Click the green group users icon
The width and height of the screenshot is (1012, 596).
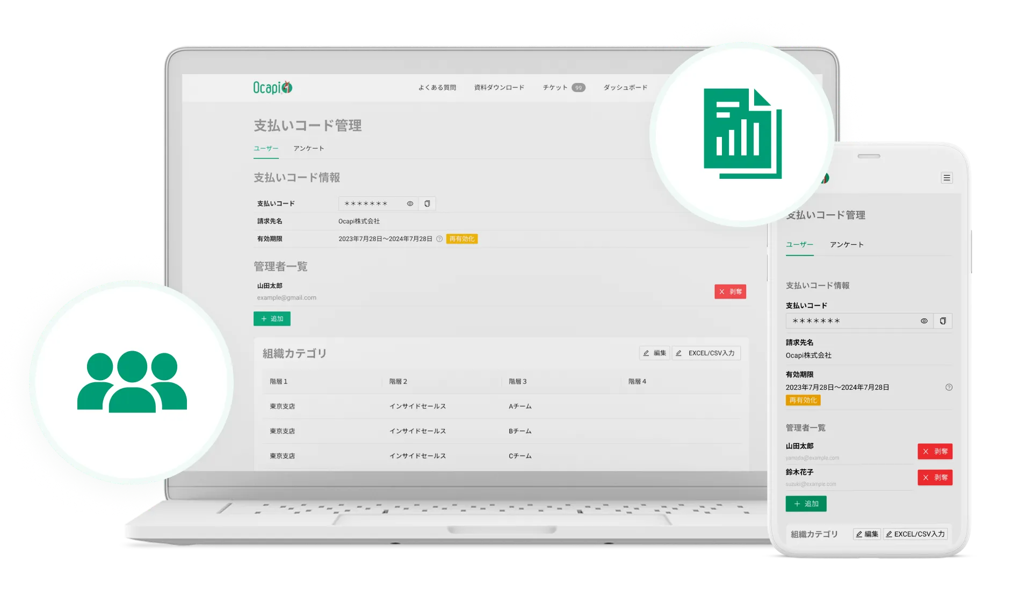click(x=132, y=381)
